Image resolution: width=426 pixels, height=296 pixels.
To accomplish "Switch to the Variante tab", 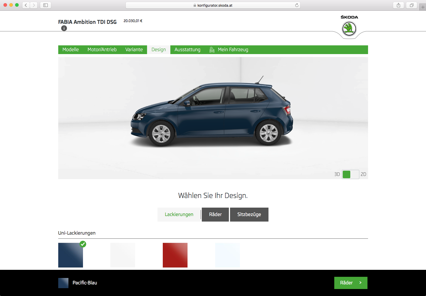I will 134,50.
